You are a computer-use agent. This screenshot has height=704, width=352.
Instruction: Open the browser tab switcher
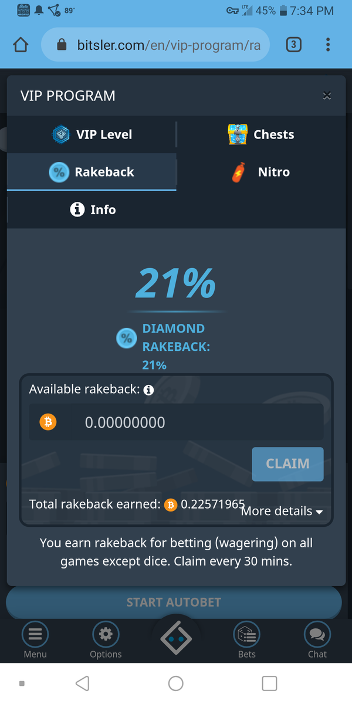click(x=294, y=45)
